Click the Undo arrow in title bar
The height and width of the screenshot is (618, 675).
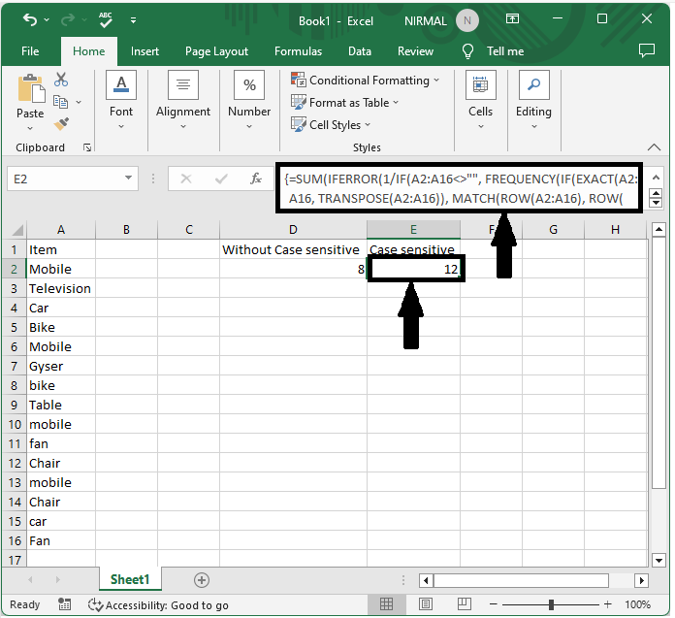point(30,19)
